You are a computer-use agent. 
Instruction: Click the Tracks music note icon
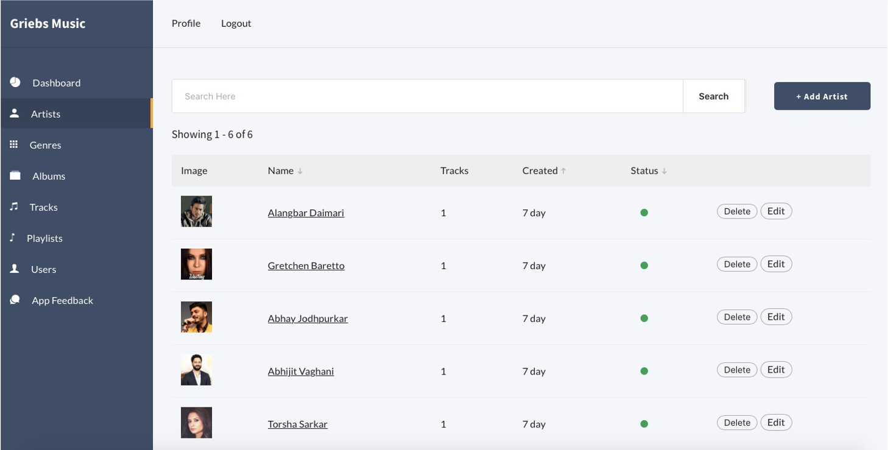[x=14, y=207]
